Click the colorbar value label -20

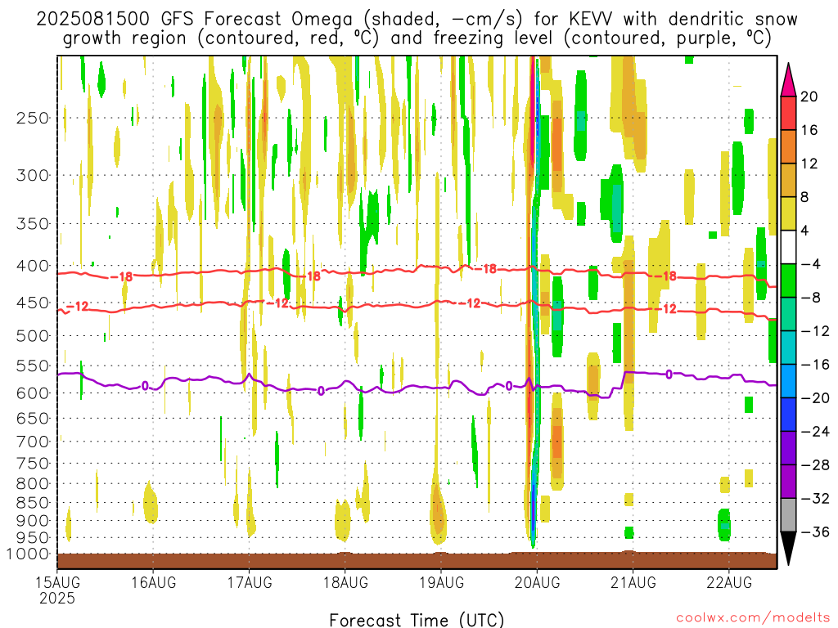pos(815,398)
